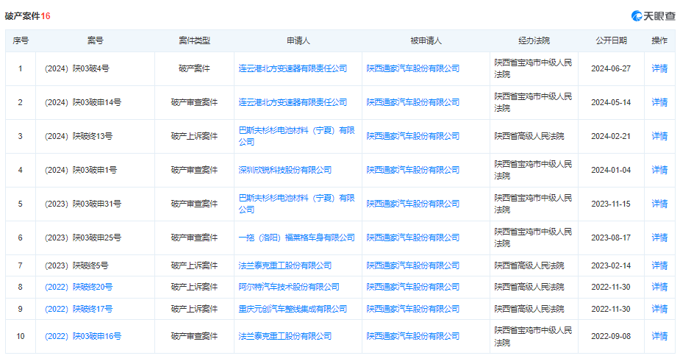
Task: Open applicant 连云港北方变速器有限责任公司 in row 1
Action: [293, 68]
